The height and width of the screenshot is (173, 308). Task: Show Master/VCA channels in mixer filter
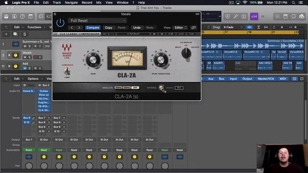[x=266, y=79]
